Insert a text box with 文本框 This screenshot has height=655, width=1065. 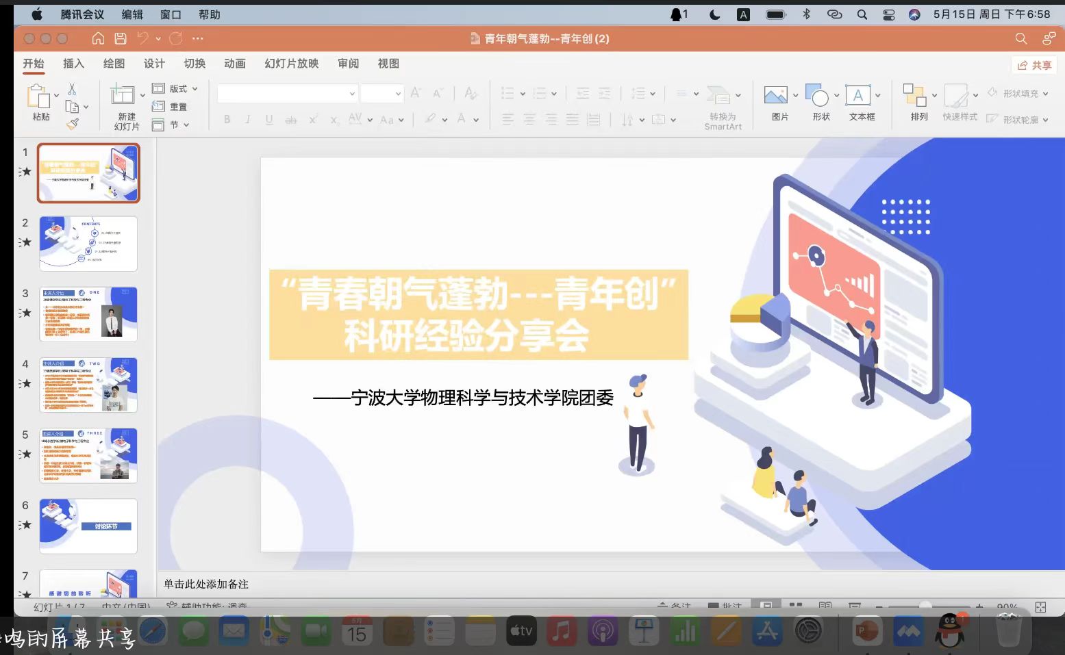point(857,96)
